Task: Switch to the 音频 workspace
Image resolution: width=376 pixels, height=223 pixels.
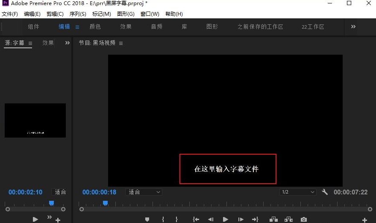Action: pyautogui.click(x=156, y=26)
